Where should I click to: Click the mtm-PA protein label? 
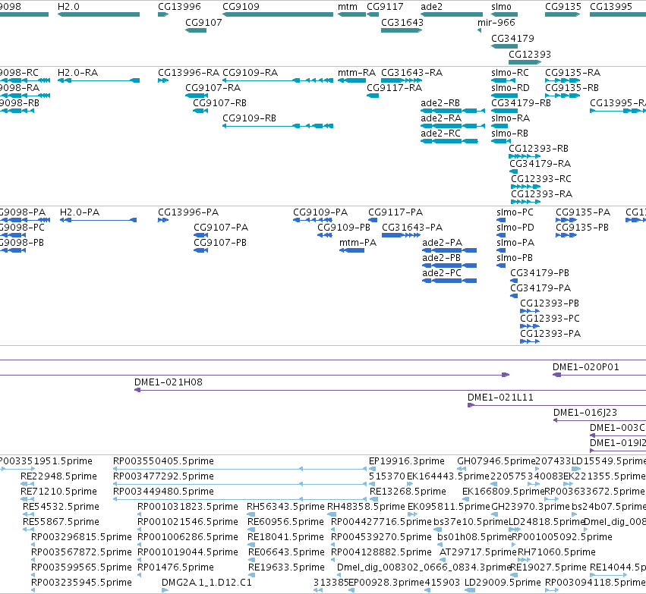[x=358, y=243]
